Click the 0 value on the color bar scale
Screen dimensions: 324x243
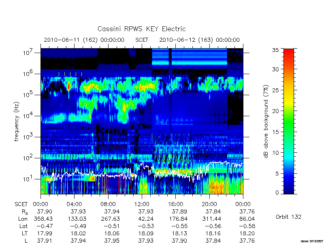tap(277, 192)
